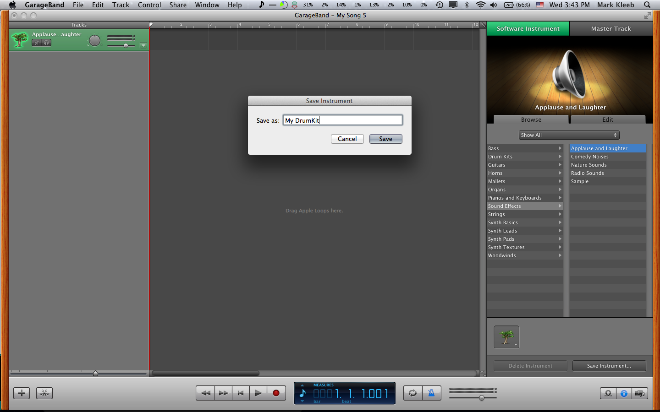Select the Mallets category
Screen dimensions: 660x412
coord(525,181)
